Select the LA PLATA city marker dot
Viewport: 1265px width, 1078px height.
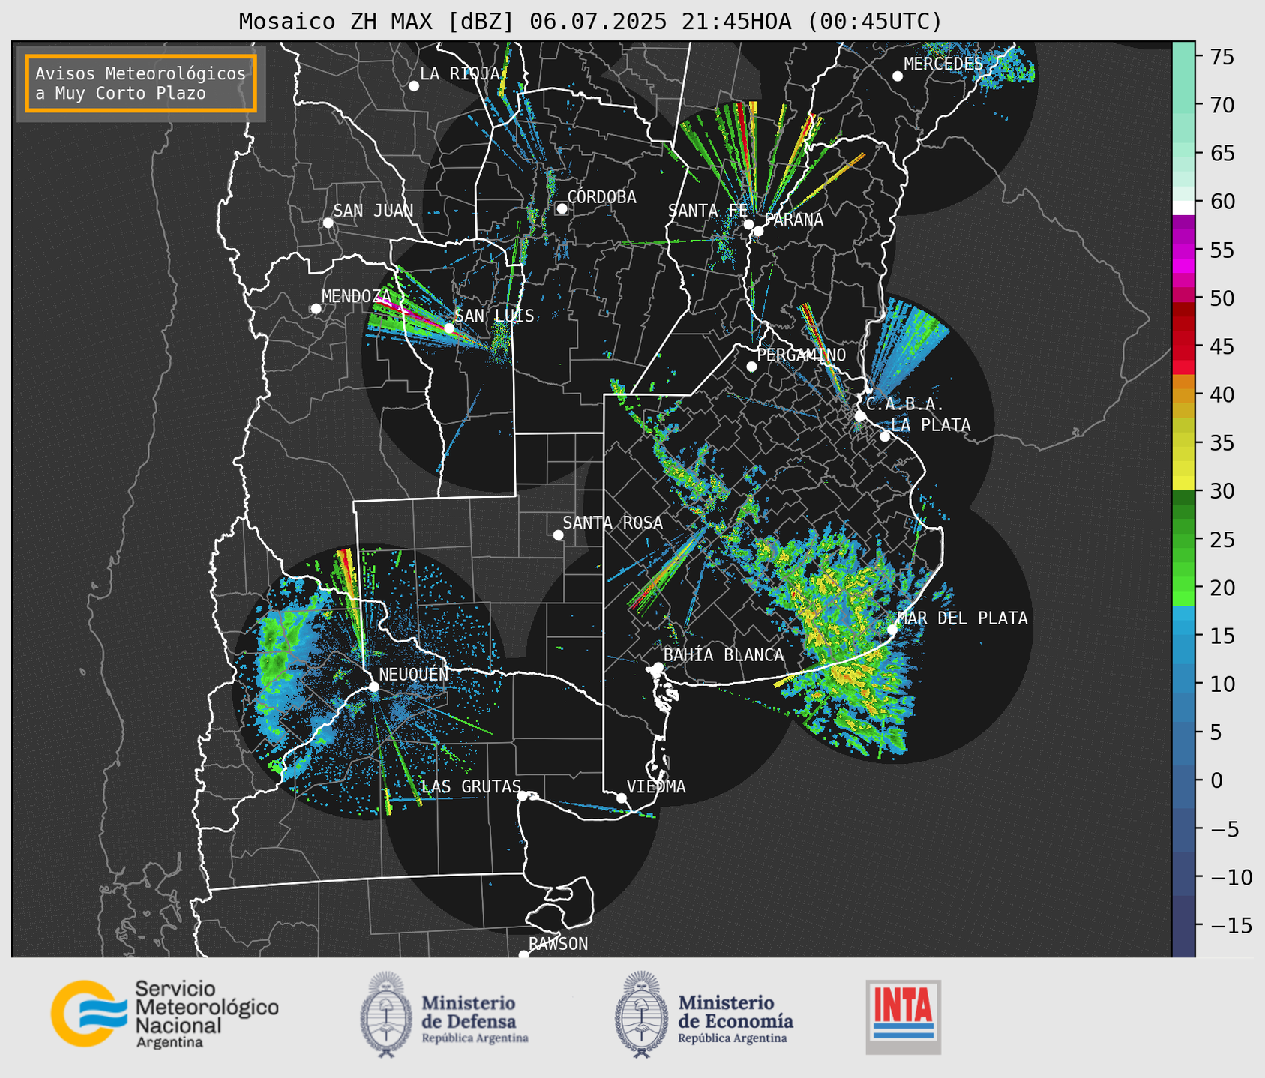pyautogui.click(x=885, y=436)
